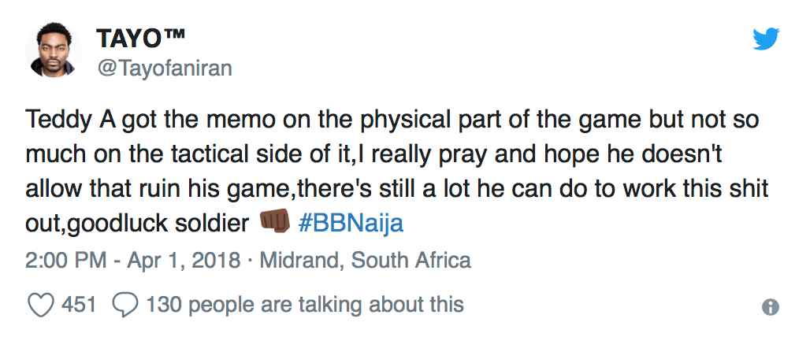
Task: Click the Midrand, South Africa location
Action: 365,261
